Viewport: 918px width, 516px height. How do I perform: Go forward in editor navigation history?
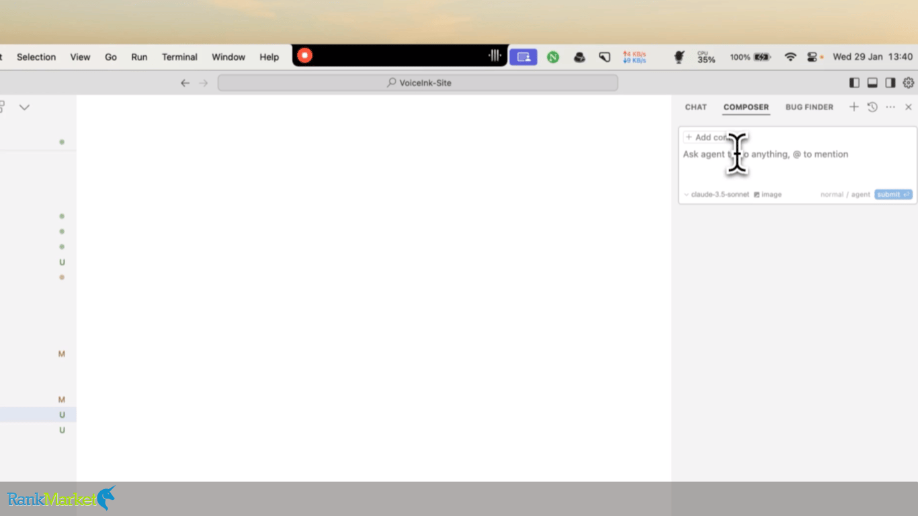click(204, 83)
